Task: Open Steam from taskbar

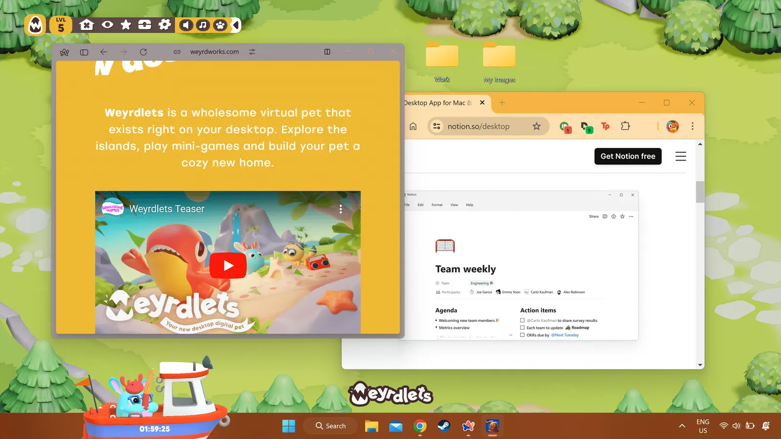Action: pyautogui.click(x=444, y=426)
